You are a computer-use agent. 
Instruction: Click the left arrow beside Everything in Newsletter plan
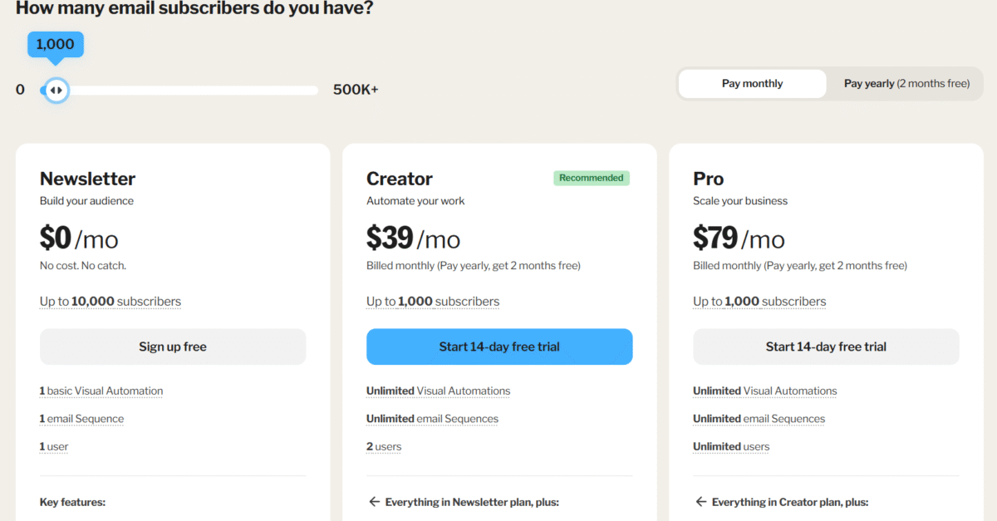372,501
